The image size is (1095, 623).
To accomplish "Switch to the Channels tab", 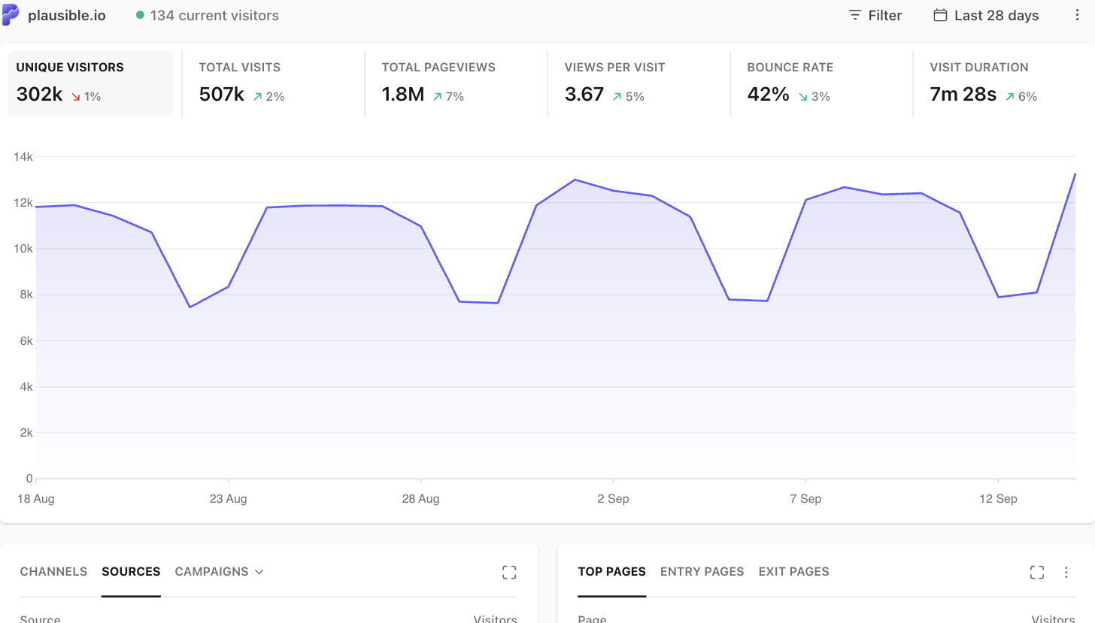I will click(x=53, y=572).
